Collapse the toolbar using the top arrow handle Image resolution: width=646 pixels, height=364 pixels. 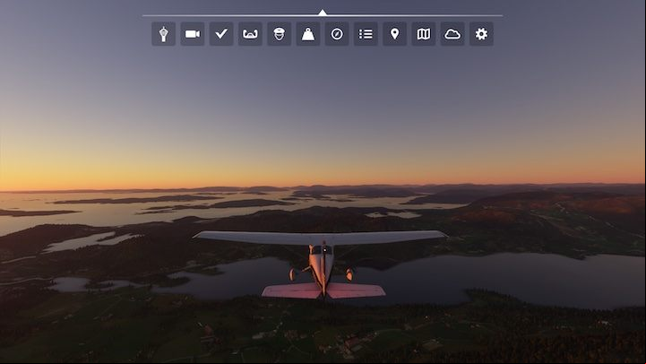[x=323, y=13]
